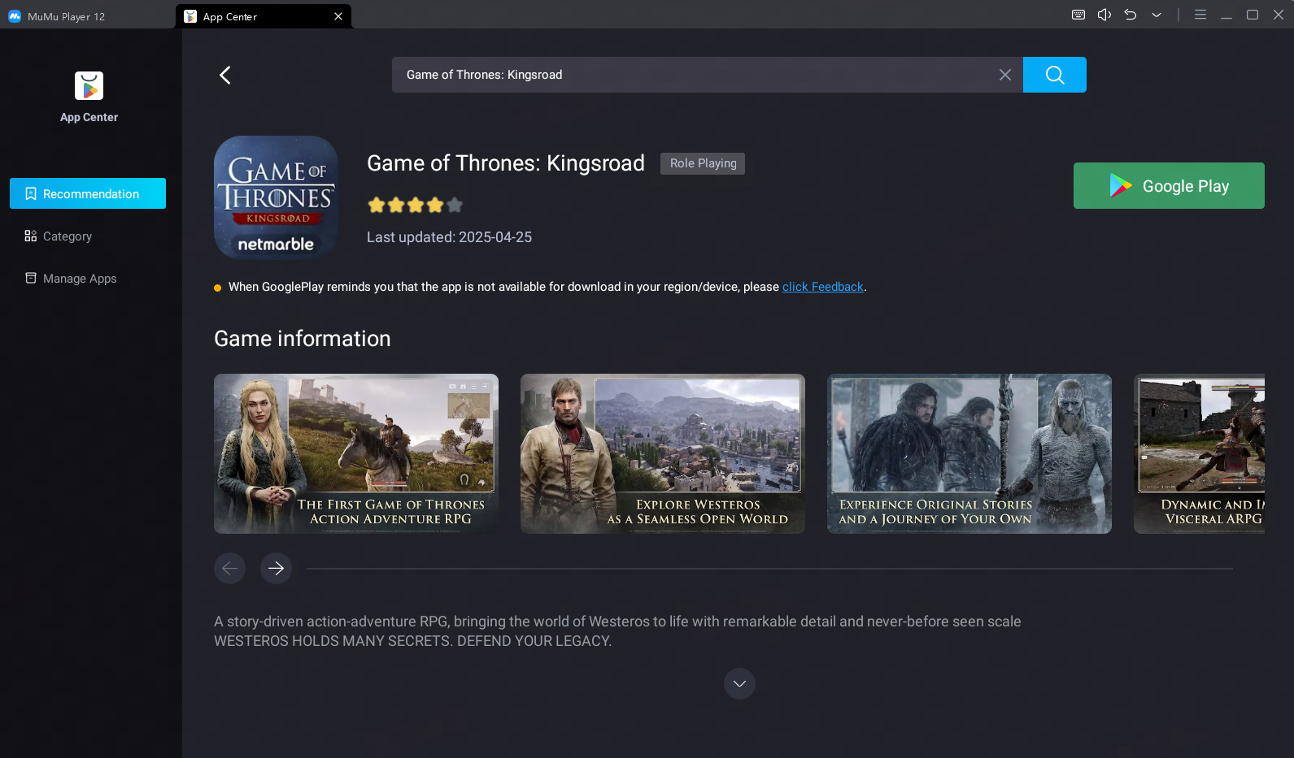
Task: Click the Game of Thrones app icon
Action: tap(276, 197)
